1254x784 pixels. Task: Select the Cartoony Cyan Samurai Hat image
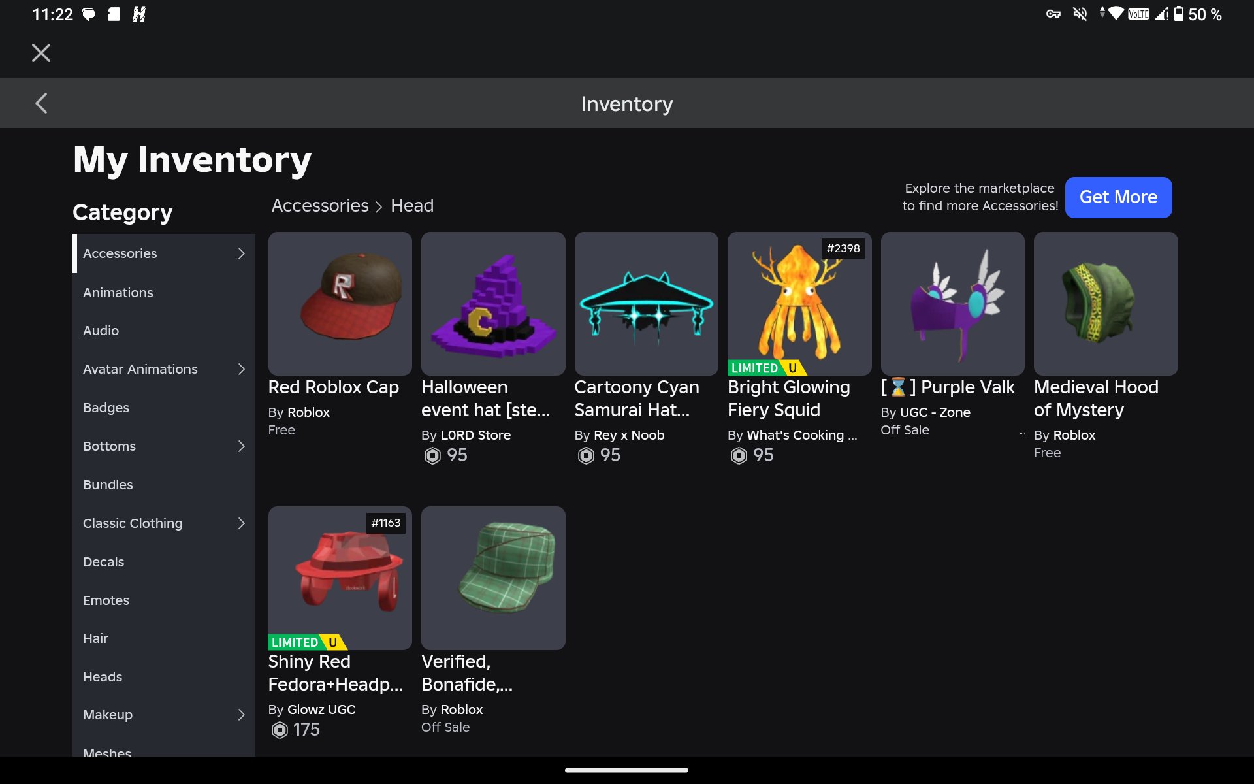(646, 304)
